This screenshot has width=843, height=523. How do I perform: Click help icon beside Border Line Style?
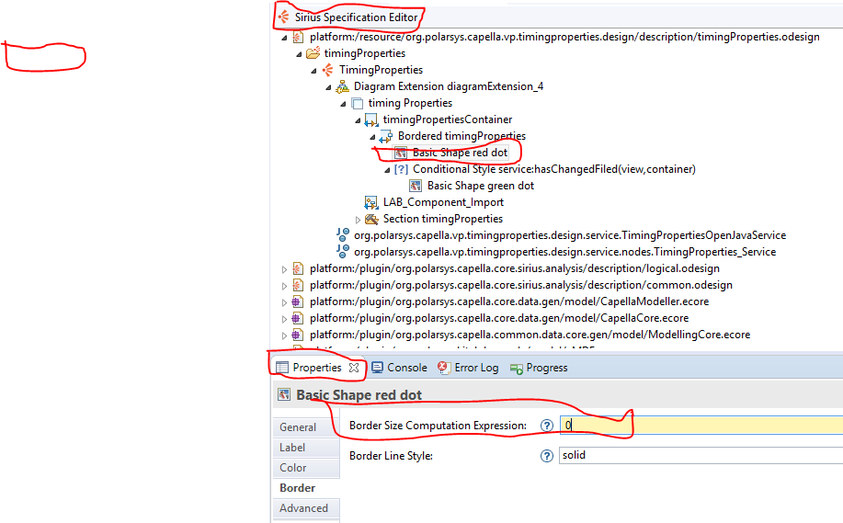[x=547, y=455]
